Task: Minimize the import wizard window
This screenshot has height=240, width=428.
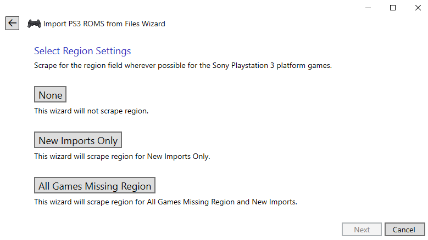Action: (x=368, y=8)
